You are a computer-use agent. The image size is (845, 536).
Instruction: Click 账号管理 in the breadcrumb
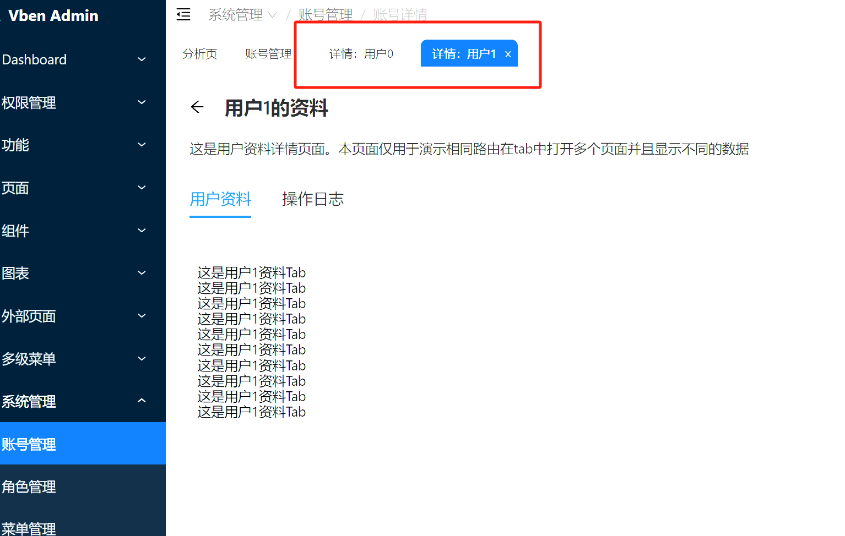pos(326,15)
